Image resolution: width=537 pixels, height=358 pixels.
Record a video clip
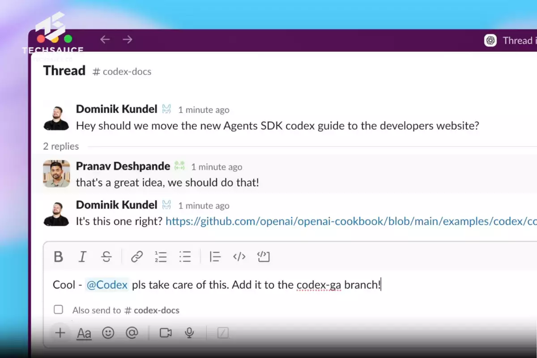[166, 332]
